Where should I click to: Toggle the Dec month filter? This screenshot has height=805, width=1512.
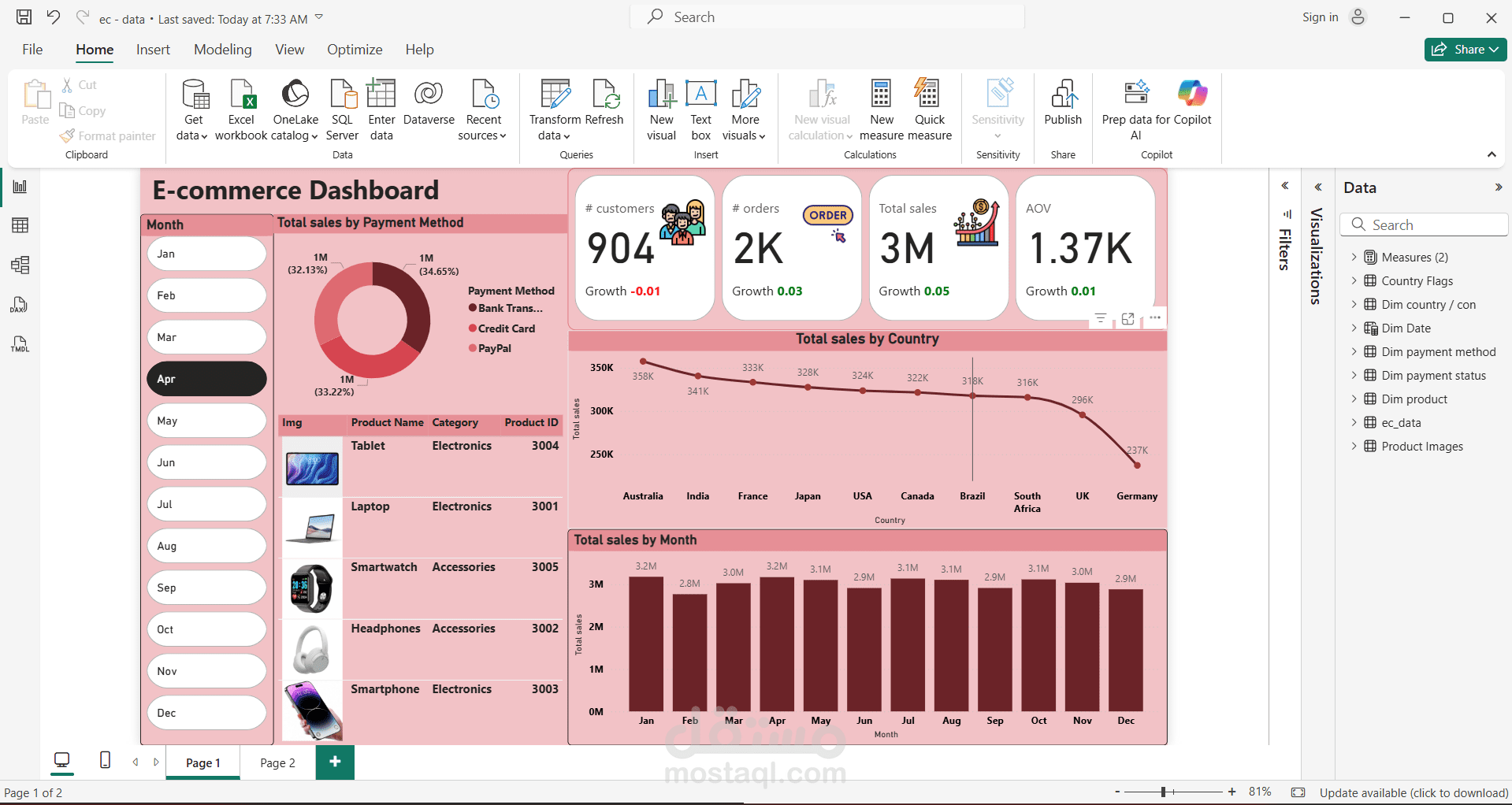pyautogui.click(x=206, y=712)
